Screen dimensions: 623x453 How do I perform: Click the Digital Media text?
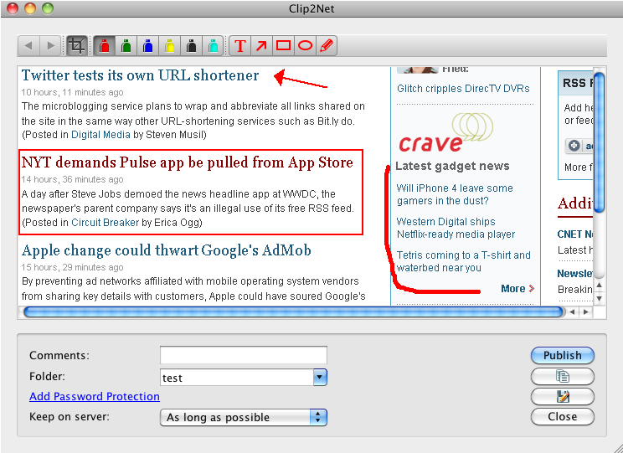(100, 135)
